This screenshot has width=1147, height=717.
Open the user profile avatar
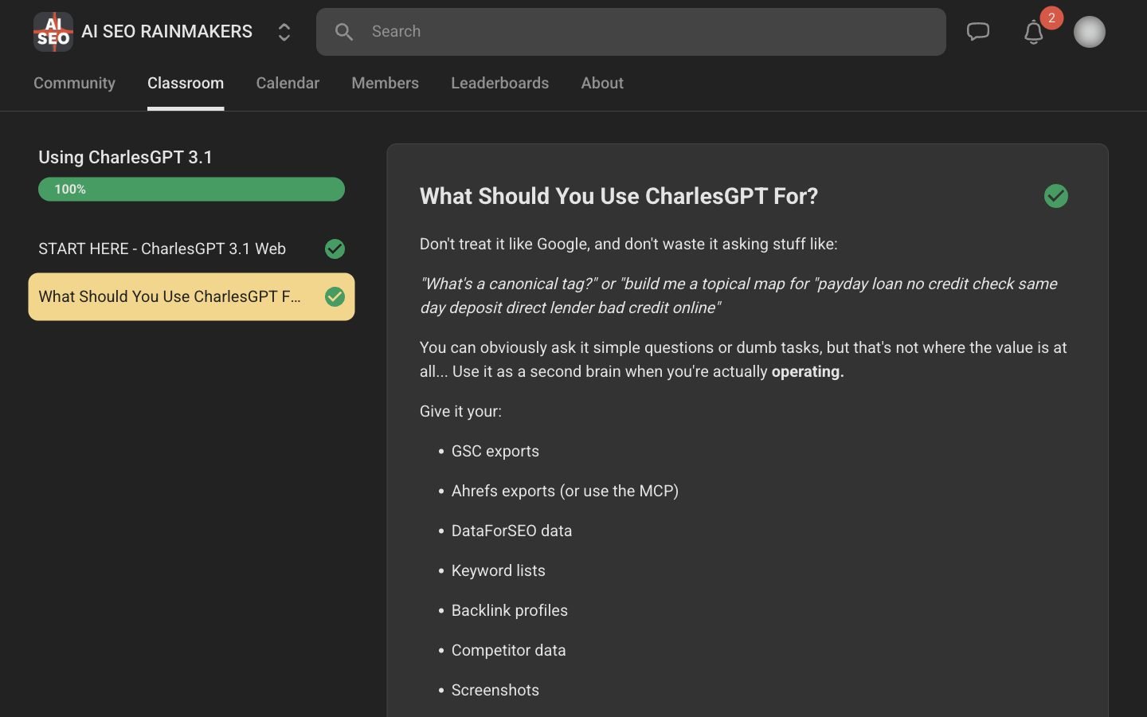(x=1090, y=32)
